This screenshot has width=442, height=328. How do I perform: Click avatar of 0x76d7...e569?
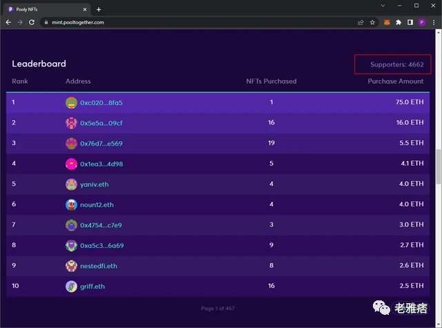pyautogui.click(x=71, y=144)
